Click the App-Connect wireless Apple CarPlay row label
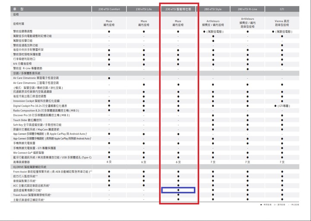311x221 pixels. [x=52, y=138]
